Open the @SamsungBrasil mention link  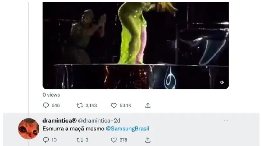tap(128, 128)
